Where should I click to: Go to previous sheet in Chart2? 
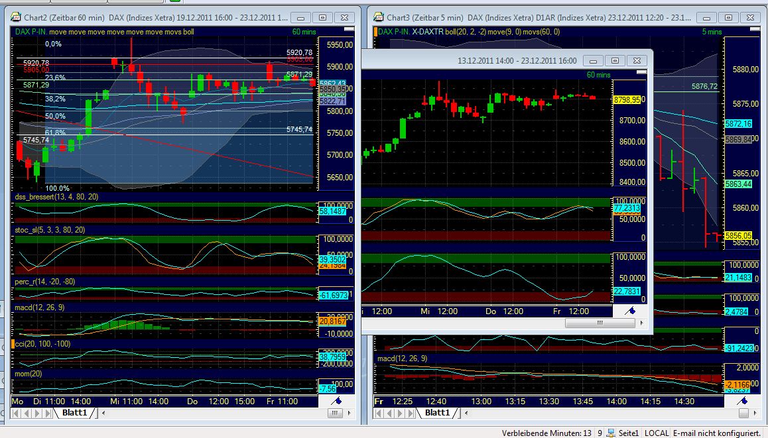27,413
